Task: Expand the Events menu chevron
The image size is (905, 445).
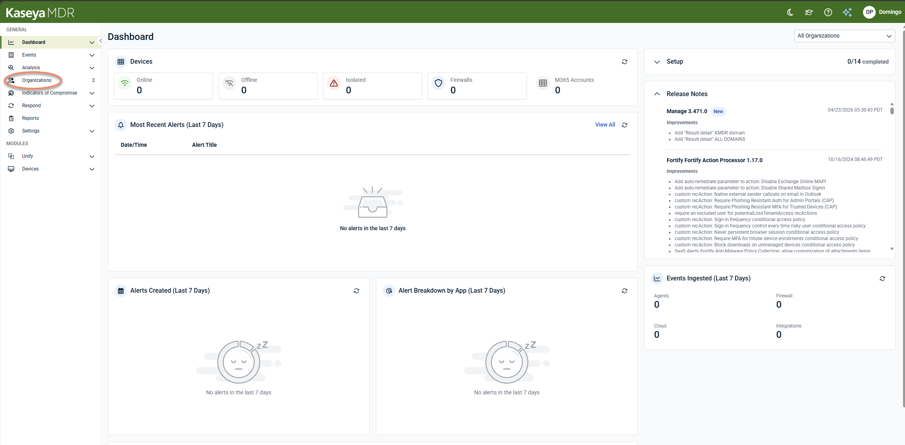Action: pyautogui.click(x=92, y=55)
